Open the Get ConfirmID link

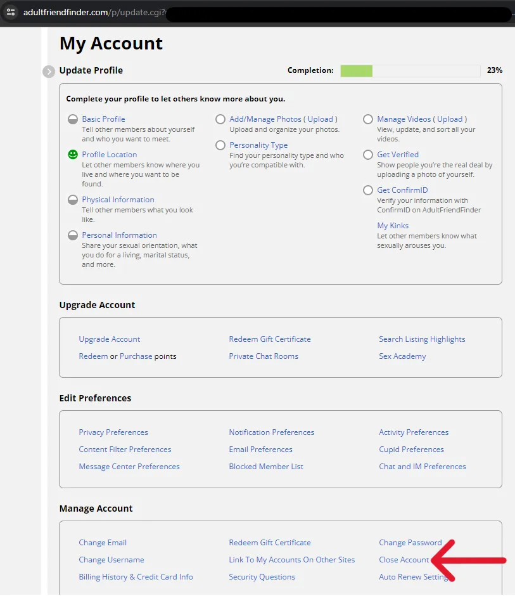[402, 190]
